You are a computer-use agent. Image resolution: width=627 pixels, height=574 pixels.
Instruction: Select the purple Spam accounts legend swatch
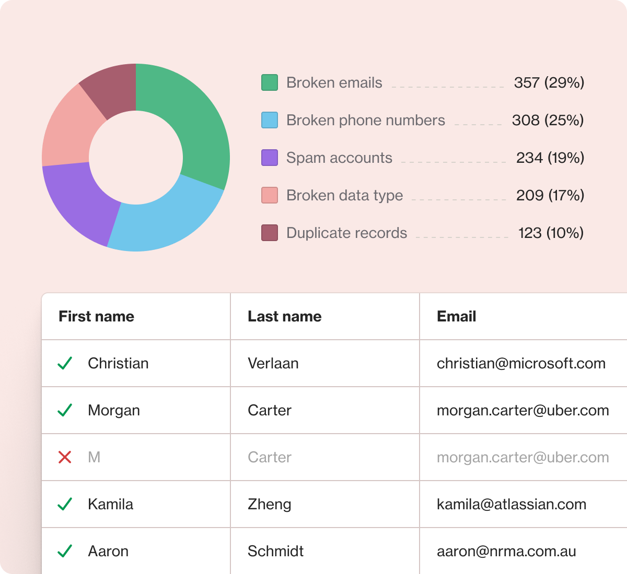click(270, 158)
